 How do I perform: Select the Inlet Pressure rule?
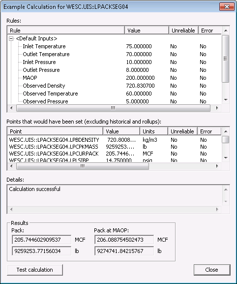coord(39,62)
